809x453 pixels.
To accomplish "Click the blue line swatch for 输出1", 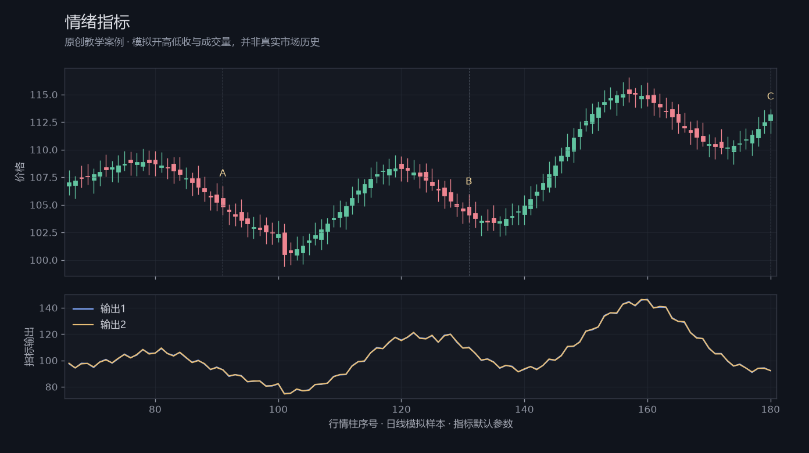I will tap(83, 308).
